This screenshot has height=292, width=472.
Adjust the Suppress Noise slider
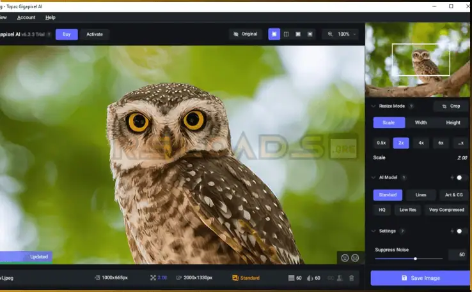[416, 258]
